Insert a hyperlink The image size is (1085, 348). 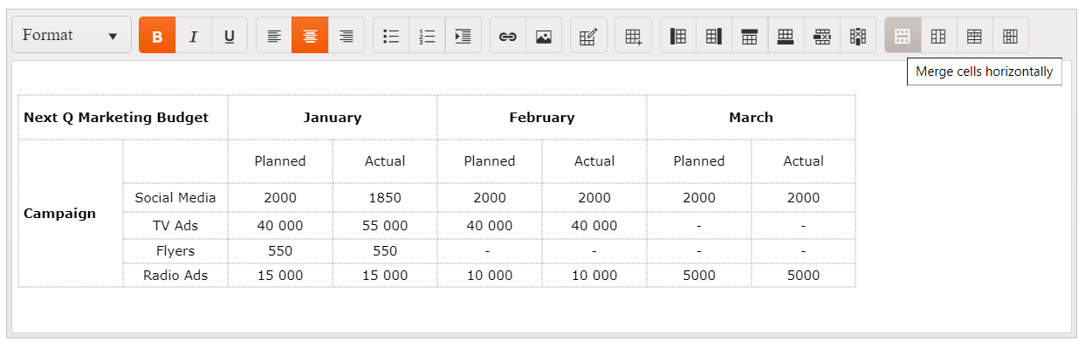coord(508,36)
